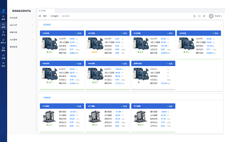Open the 状态监测 menu group label
Image resolution: width=225 pixels, height=142 pixels.
tap(13, 18)
